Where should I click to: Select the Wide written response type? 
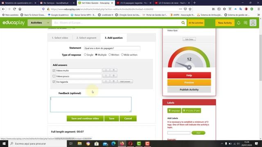[x=122, y=55]
